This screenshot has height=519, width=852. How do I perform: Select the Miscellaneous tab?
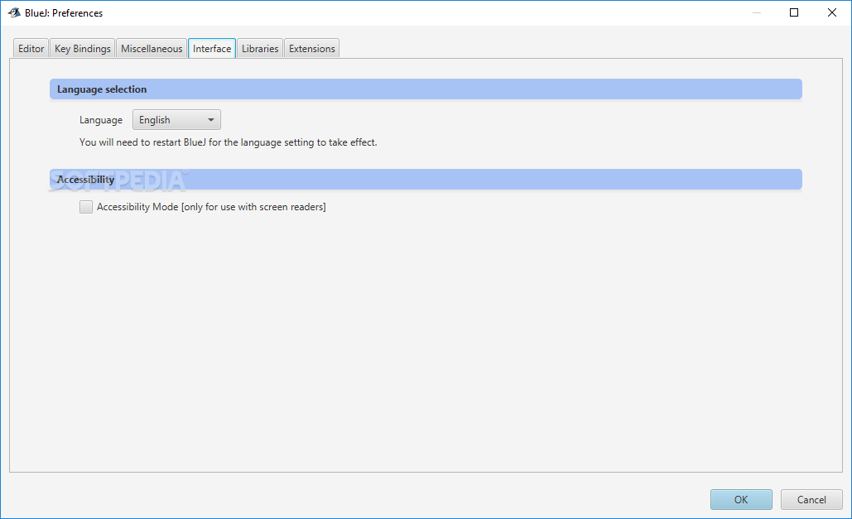pyautogui.click(x=152, y=48)
